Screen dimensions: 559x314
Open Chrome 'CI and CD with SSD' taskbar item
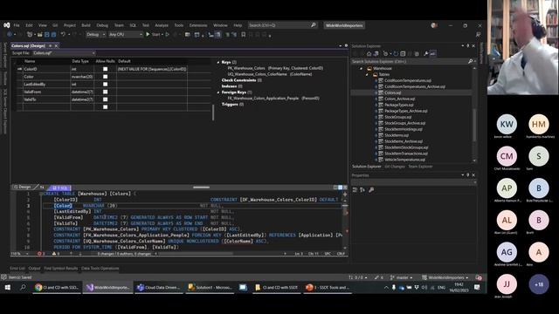(57, 287)
